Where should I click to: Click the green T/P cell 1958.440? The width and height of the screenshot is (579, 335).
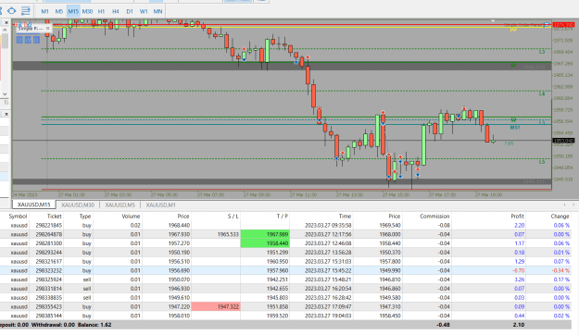pos(265,243)
